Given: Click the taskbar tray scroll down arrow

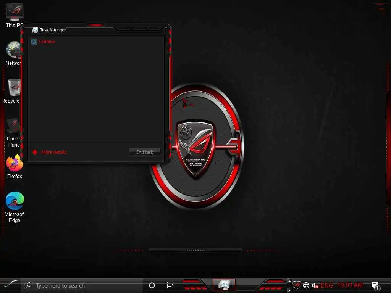Looking at the screenshot, I should tap(289, 290).
